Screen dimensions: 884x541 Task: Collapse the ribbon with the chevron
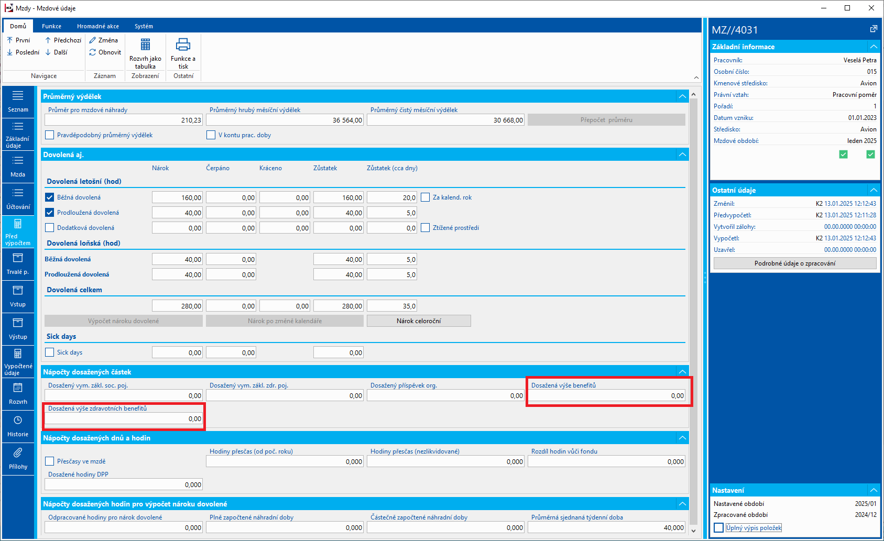pyautogui.click(x=696, y=78)
